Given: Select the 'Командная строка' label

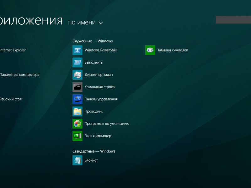Looking at the screenshot, I should pyautogui.click(x=99, y=87).
